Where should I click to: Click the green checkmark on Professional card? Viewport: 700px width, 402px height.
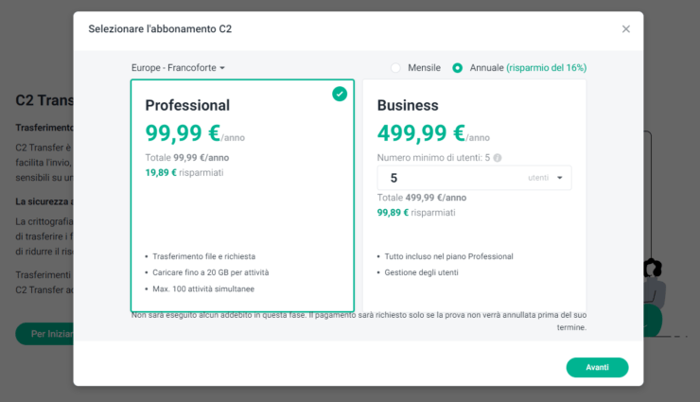pyautogui.click(x=340, y=94)
